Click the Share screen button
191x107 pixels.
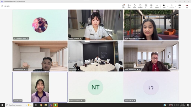point(180,6)
